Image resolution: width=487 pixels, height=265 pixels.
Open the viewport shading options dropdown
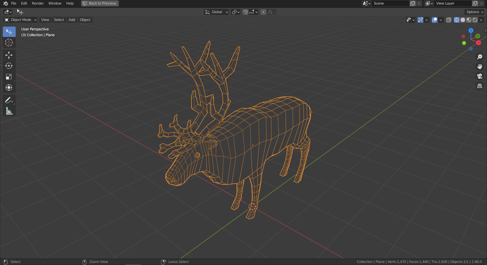point(481,20)
